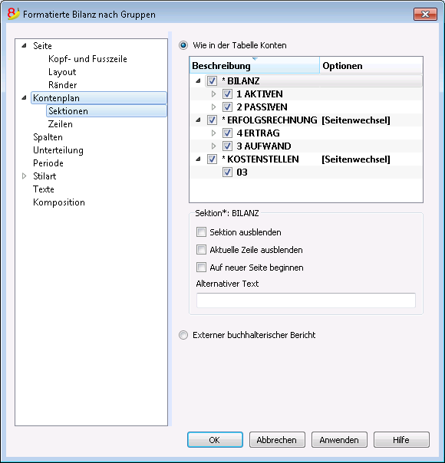Collapse the Seite tree node
The image size is (445, 463).
(25, 46)
